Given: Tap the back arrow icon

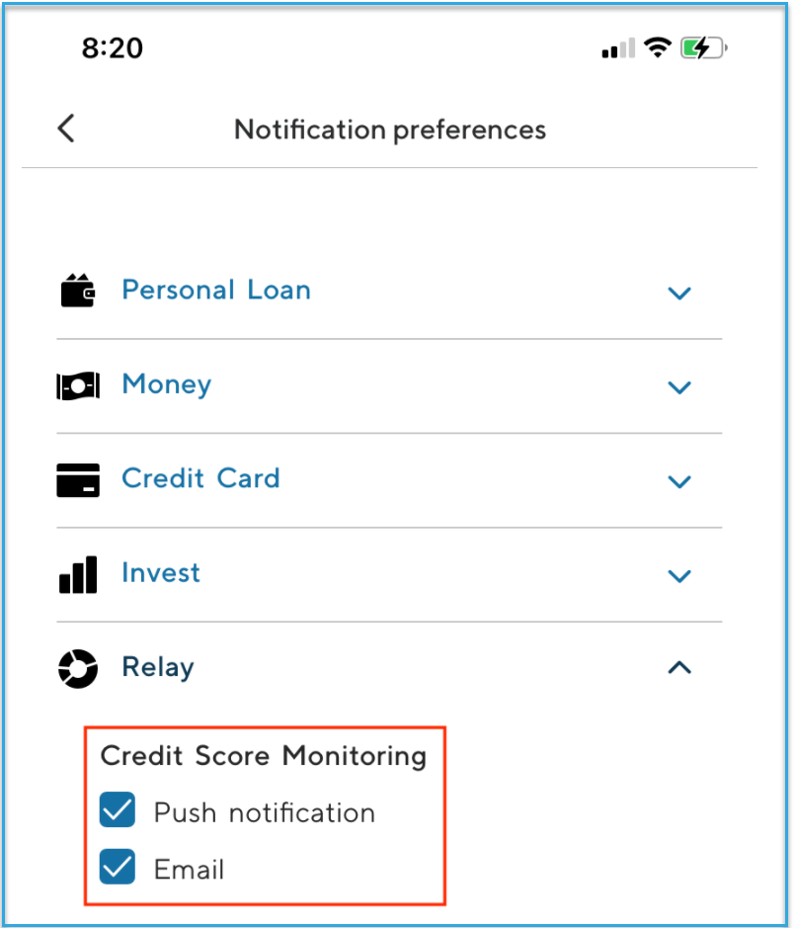Looking at the screenshot, I should click(66, 128).
